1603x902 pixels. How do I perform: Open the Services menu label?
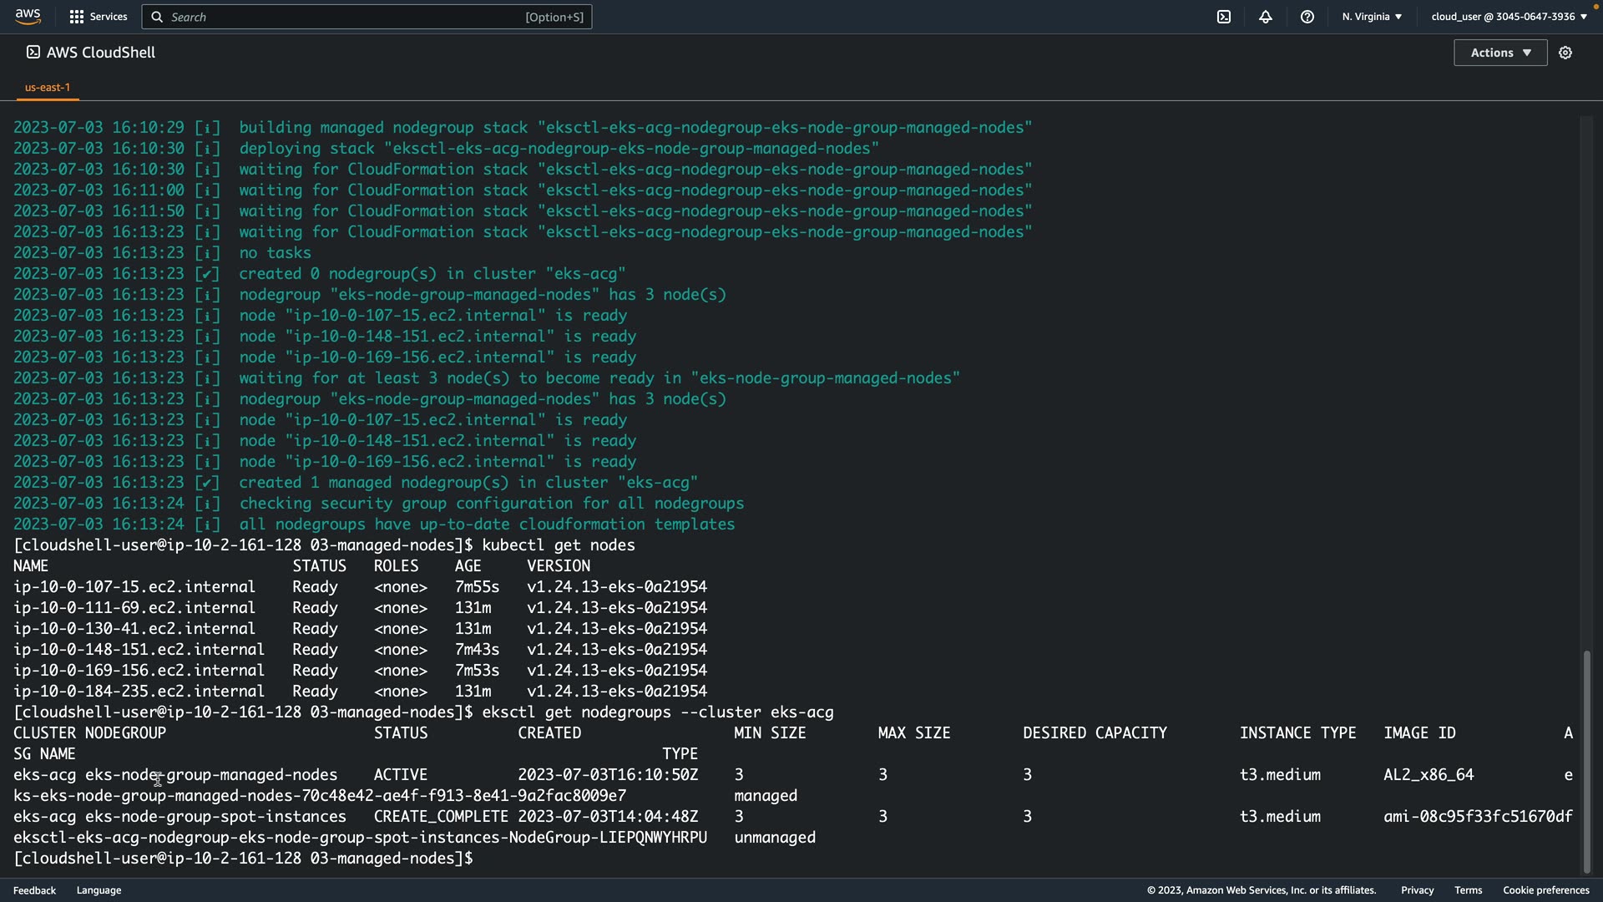coord(109,17)
